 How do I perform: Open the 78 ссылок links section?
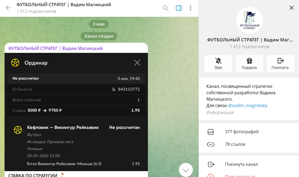[x=249, y=144]
